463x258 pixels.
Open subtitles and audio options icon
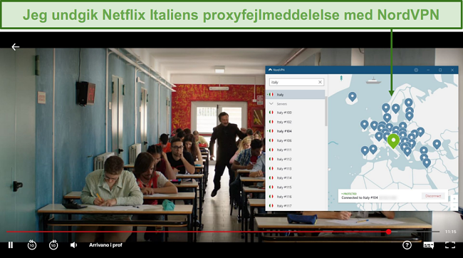[x=428, y=245]
